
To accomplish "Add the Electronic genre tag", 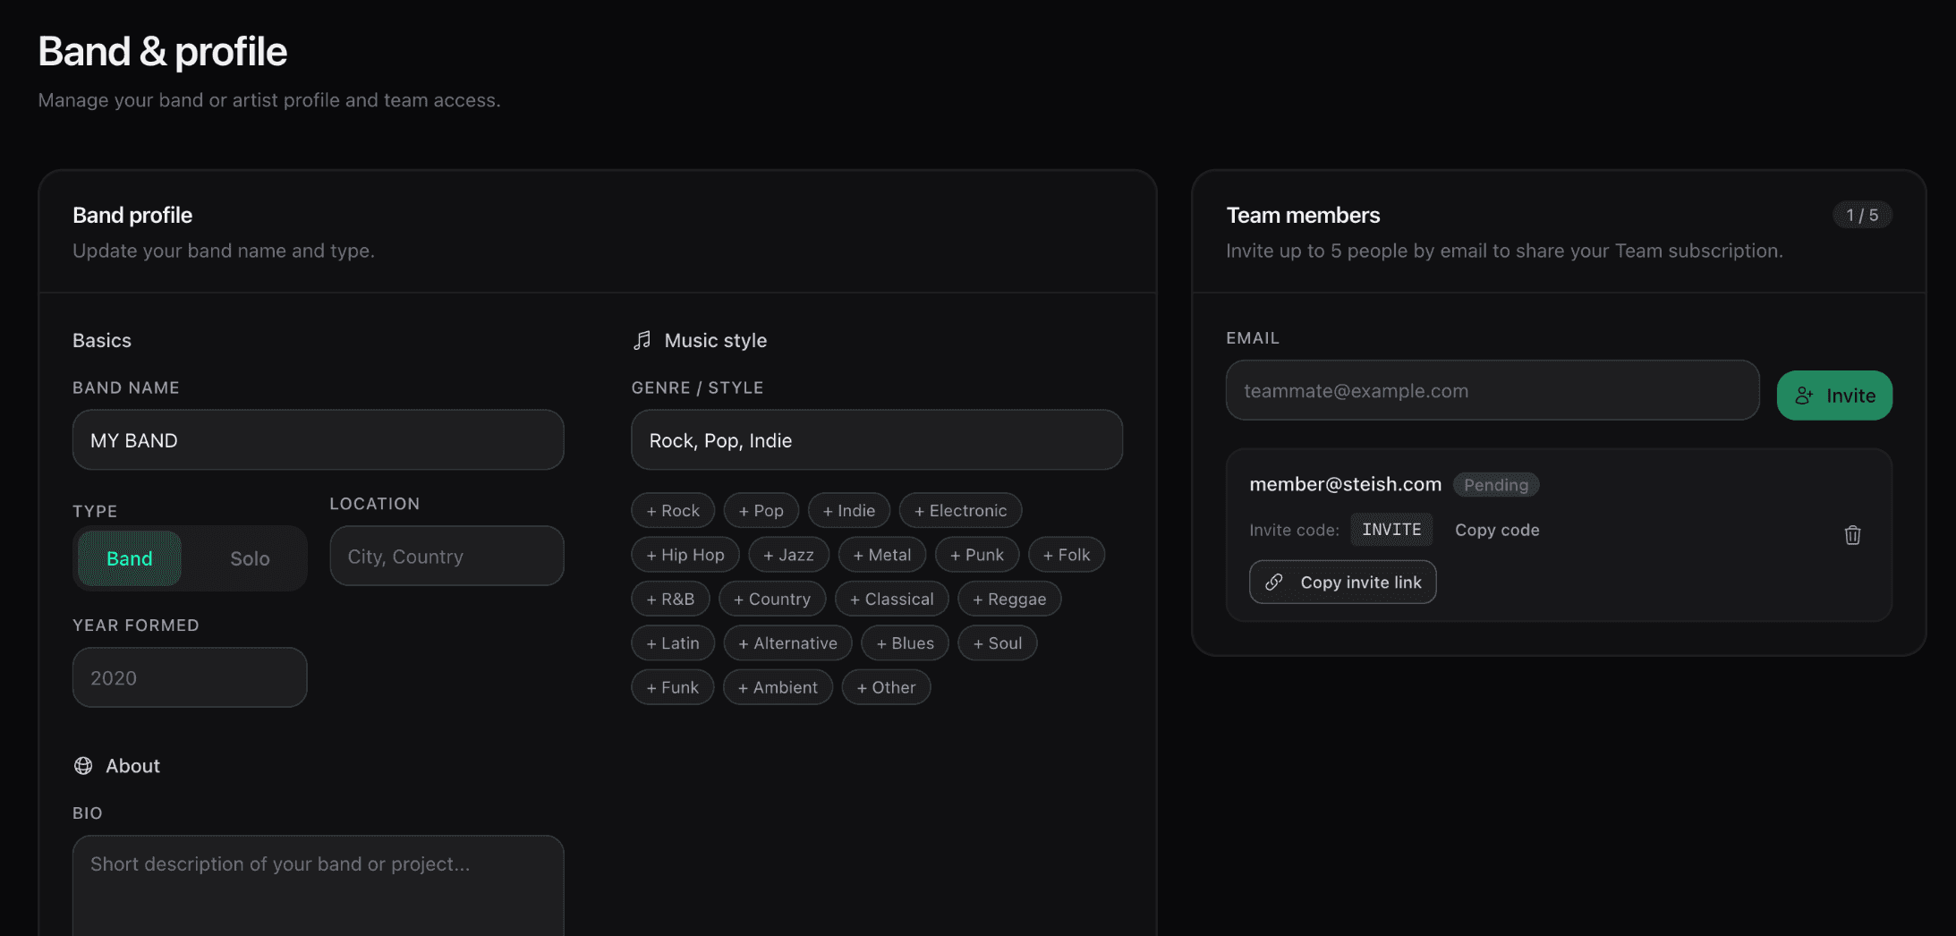I will [x=960, y=511].
